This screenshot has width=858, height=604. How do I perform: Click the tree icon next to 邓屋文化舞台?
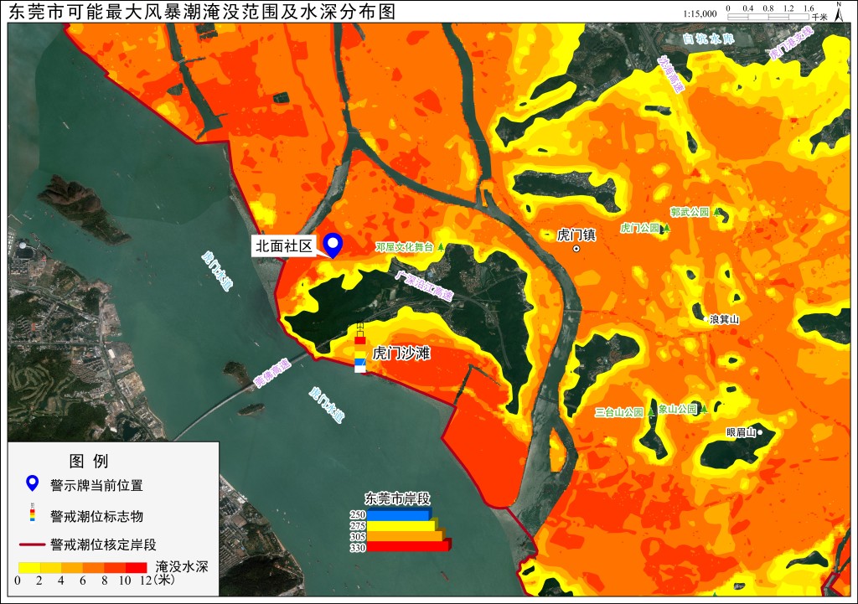coord(441,247)
